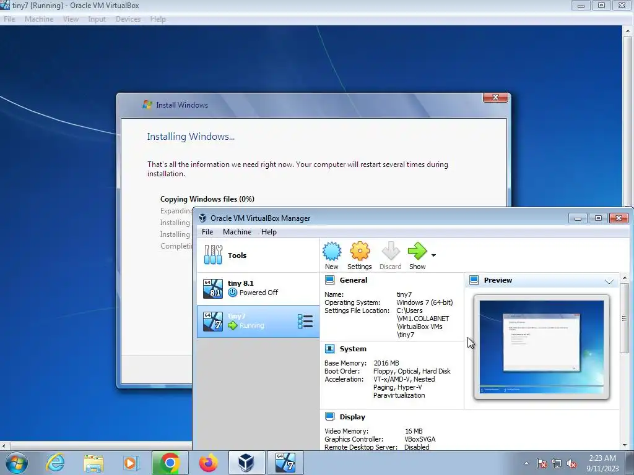Open File menu of tiny7 VM window

9,19
